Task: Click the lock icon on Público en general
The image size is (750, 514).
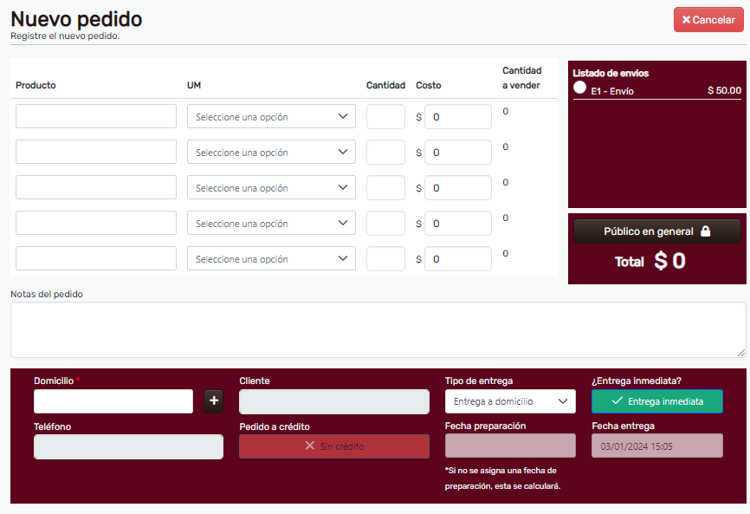Action: (x=705, y=231)
